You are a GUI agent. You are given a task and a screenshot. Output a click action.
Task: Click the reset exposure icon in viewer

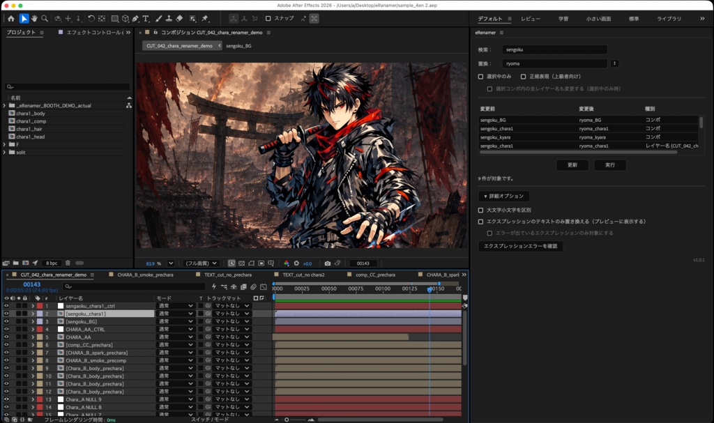tap(296, 263)
